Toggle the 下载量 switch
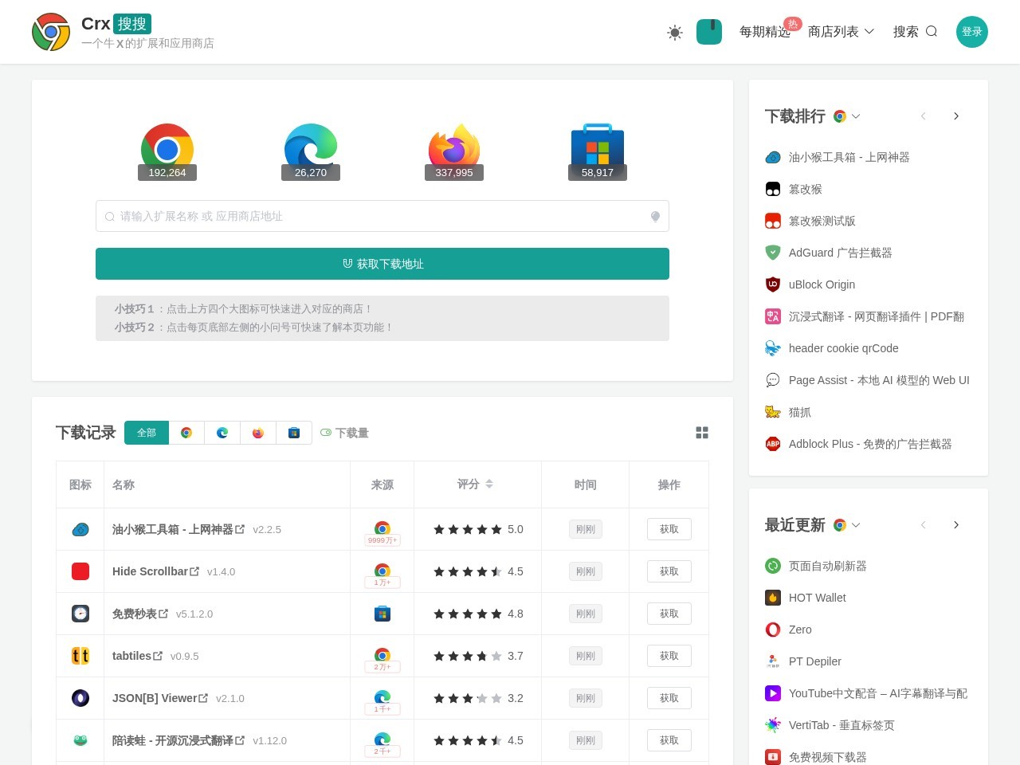Viewport: 1020px width, 765px height. click(x=326, y=433)
